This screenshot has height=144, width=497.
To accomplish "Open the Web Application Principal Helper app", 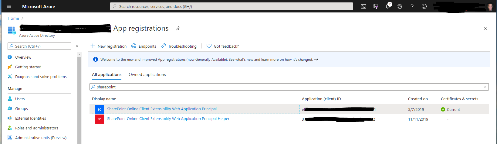I will pyautogui.click(x=168, y=118).
